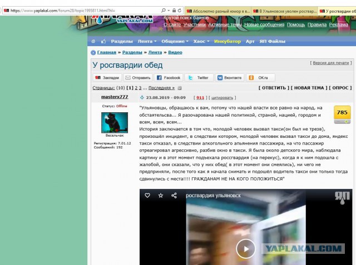Screen dimensions: 356x265
Task: Open Новые сообщения link
Action: click(x=264, y=24)
